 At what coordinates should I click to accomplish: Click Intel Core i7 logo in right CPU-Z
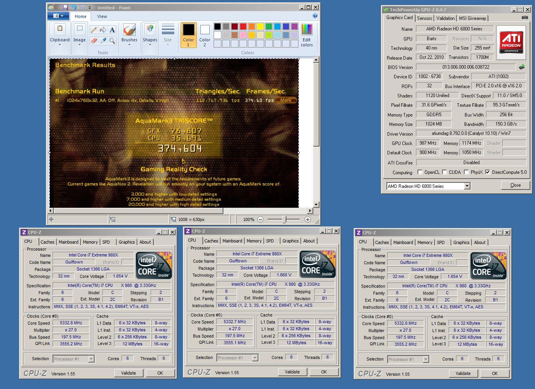(489, 265)
